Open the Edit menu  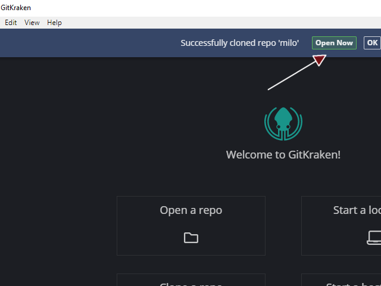(11, 23)
